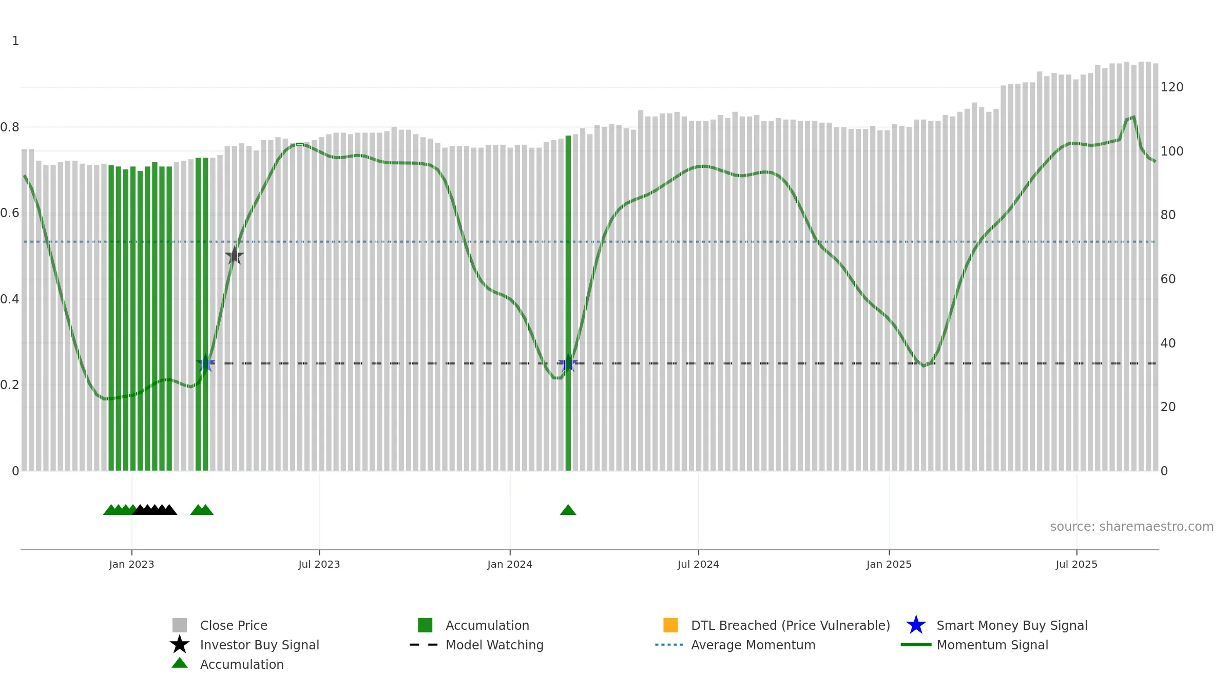Click the blue Smart Money Buy Signal star in legend
The height and width of the screenshot is (693, 1232).
[916, 625]
